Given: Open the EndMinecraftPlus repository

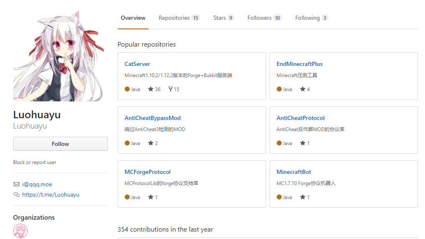Looking at the screenshot, I should pos(299,64).
